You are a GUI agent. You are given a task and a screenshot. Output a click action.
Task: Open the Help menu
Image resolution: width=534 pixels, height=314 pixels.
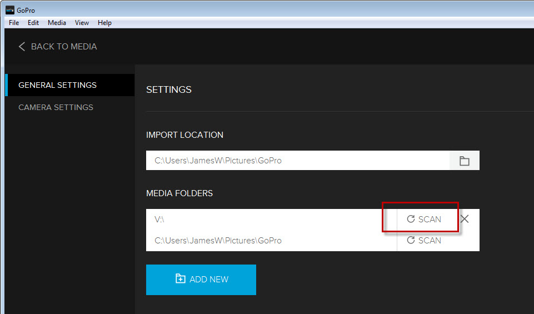coord(104,23)
